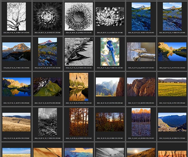Select the orange cliff face wide photo
The image size is (188, 157).
[x=141, y=87]
